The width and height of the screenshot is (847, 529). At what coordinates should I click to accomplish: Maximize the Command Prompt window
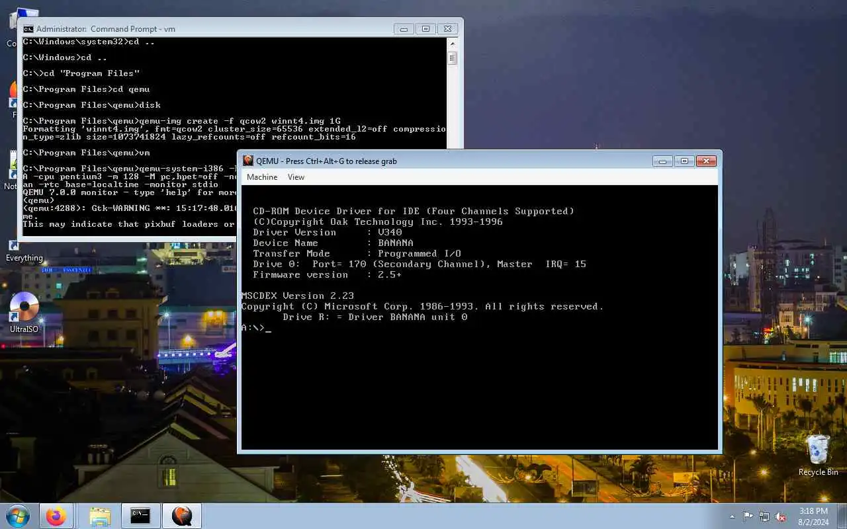click(425, 28)
